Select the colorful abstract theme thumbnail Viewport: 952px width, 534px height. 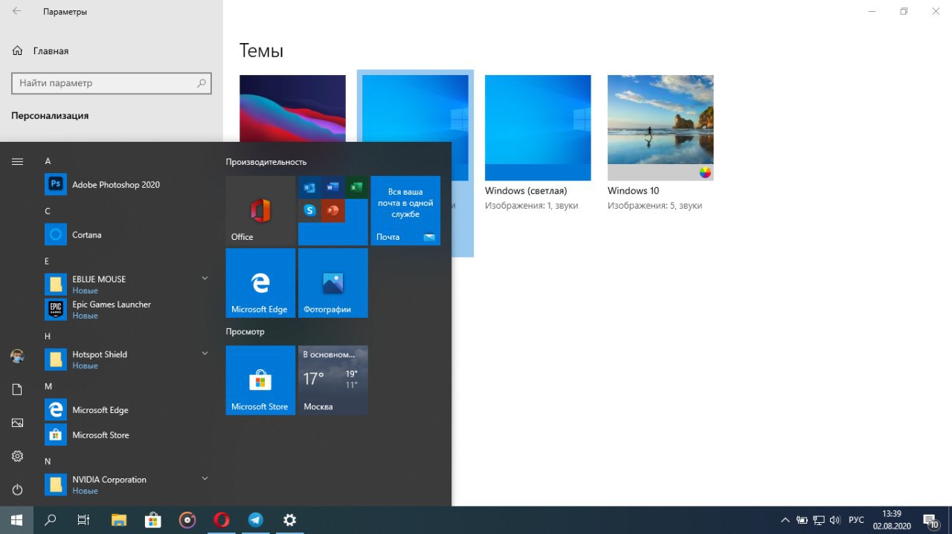(x=292, y=108)
